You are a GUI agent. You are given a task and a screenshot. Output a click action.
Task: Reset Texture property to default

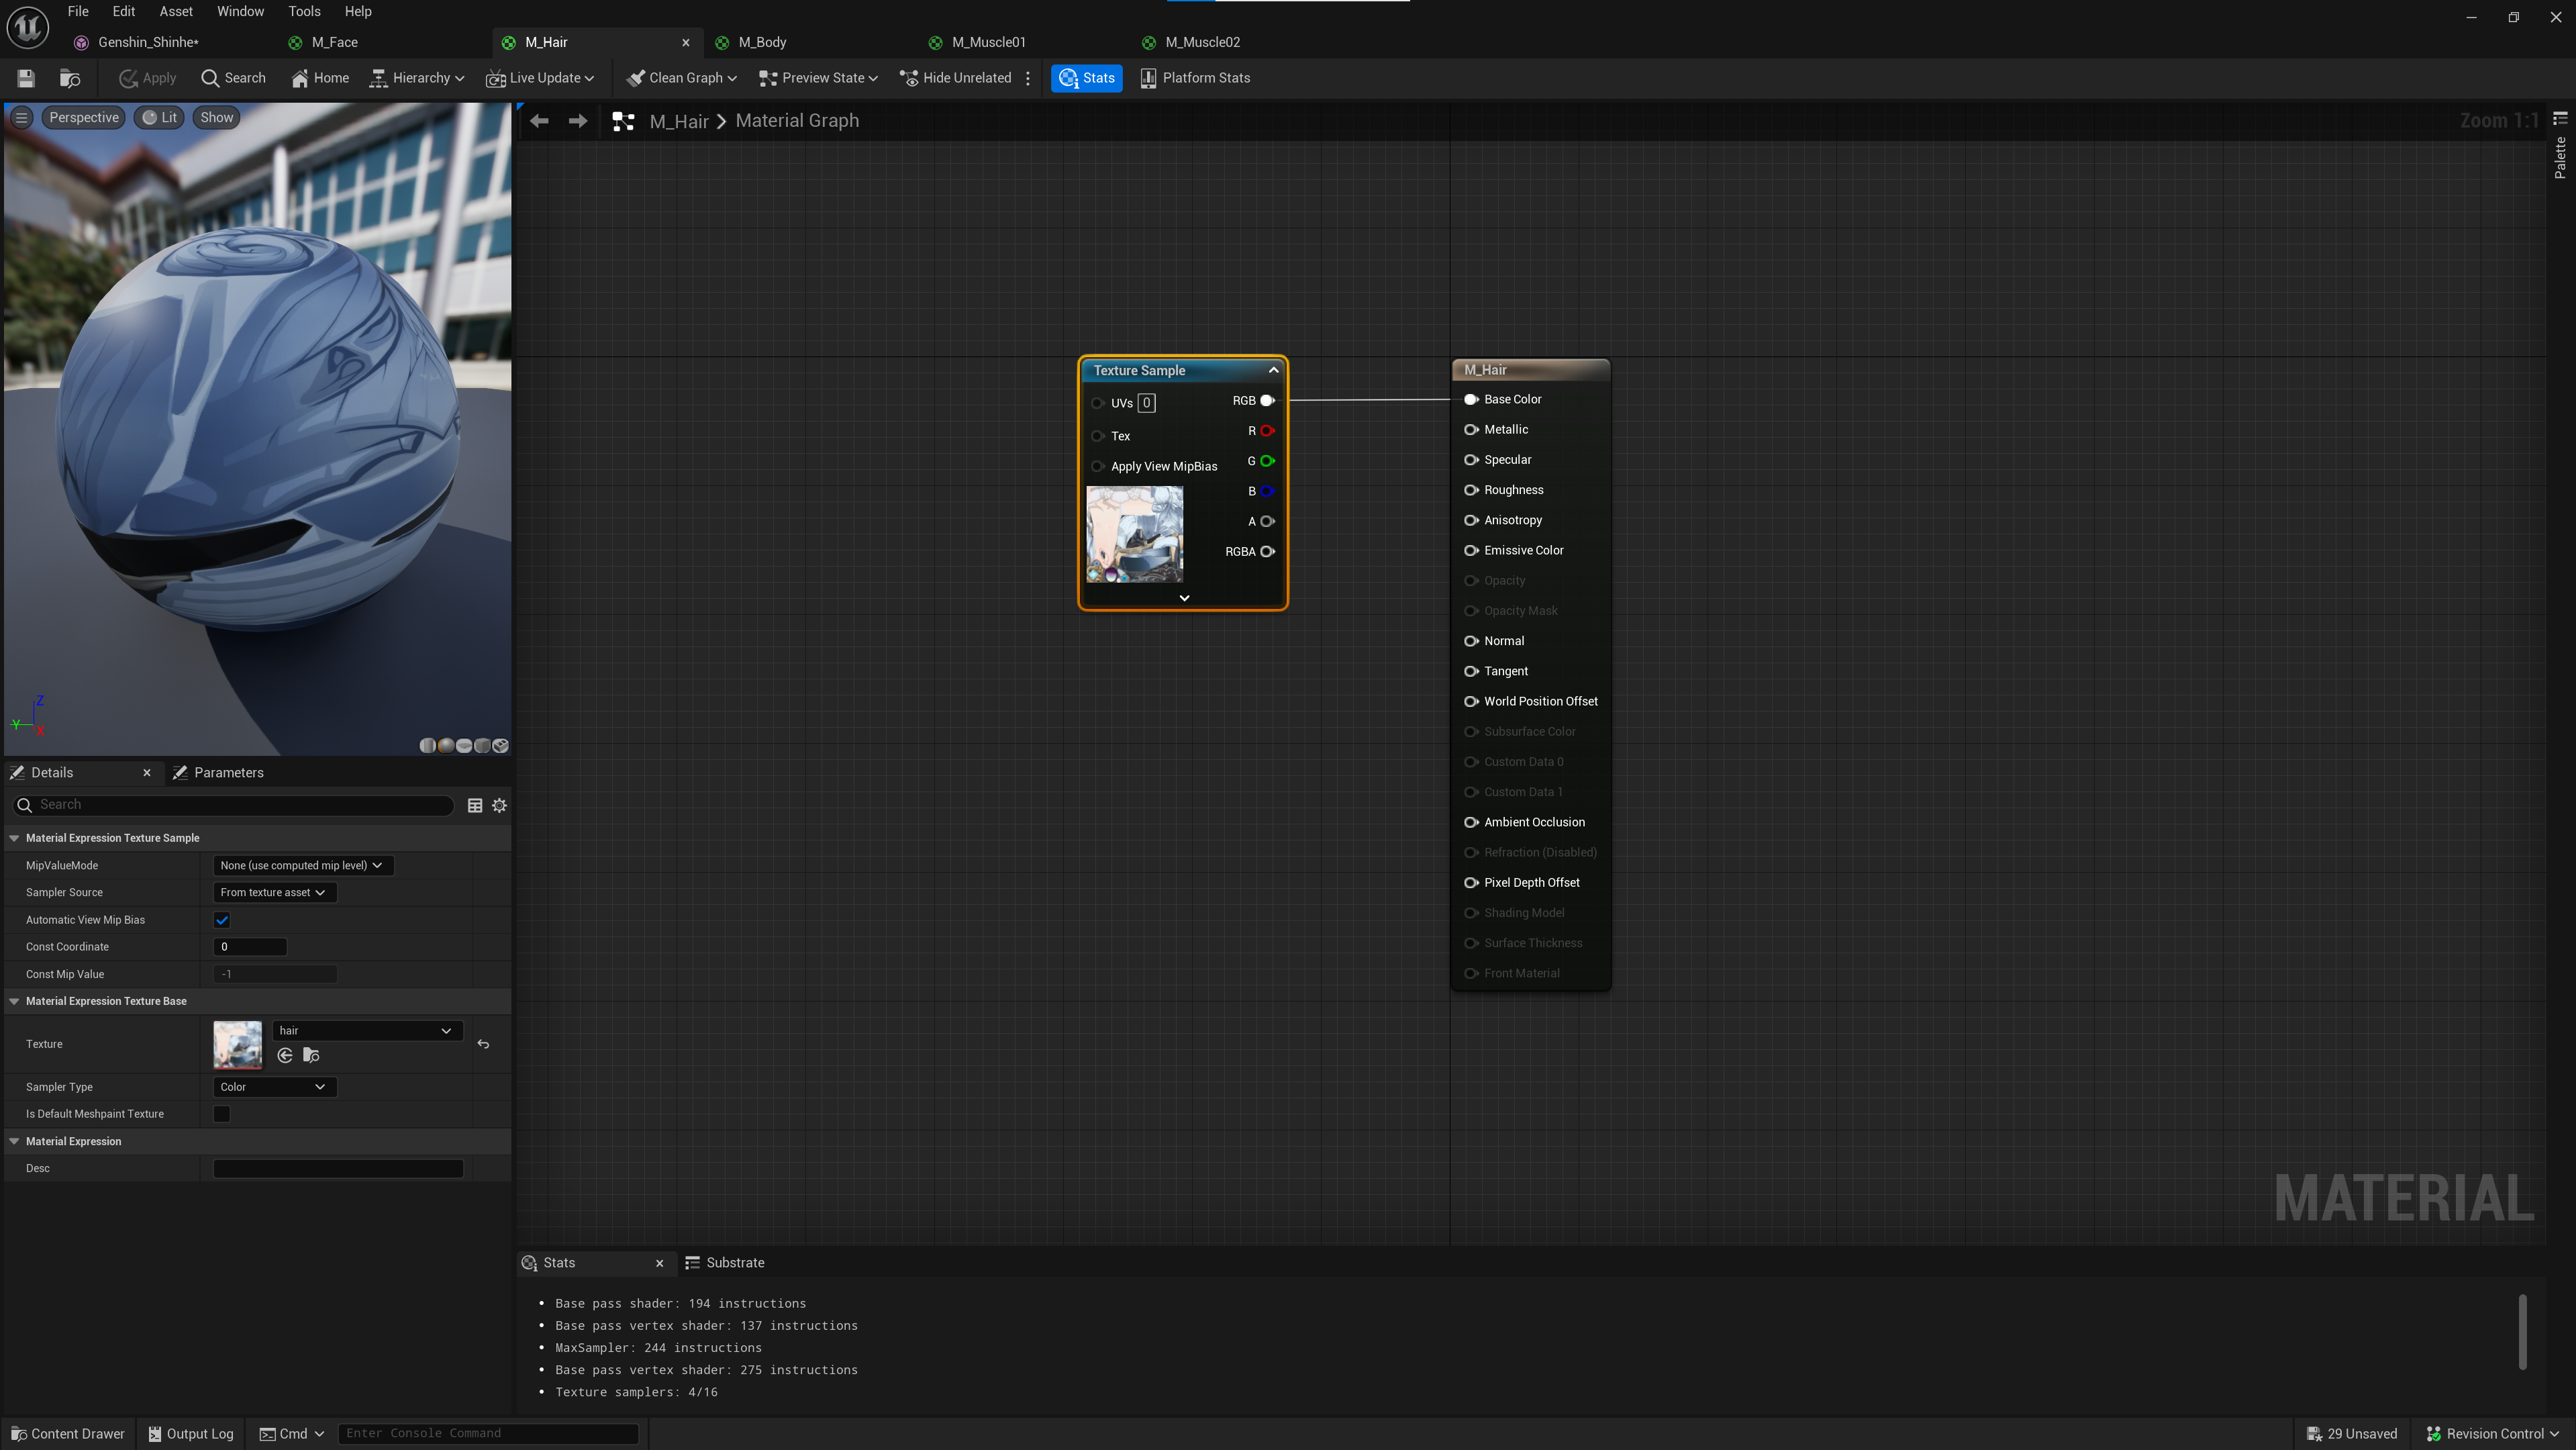pyautogui.click(x=483, y=1044)
